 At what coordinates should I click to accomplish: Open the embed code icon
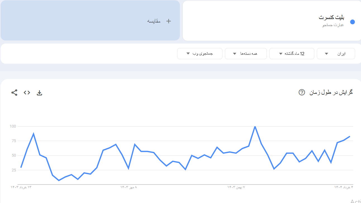coord(27,93)
